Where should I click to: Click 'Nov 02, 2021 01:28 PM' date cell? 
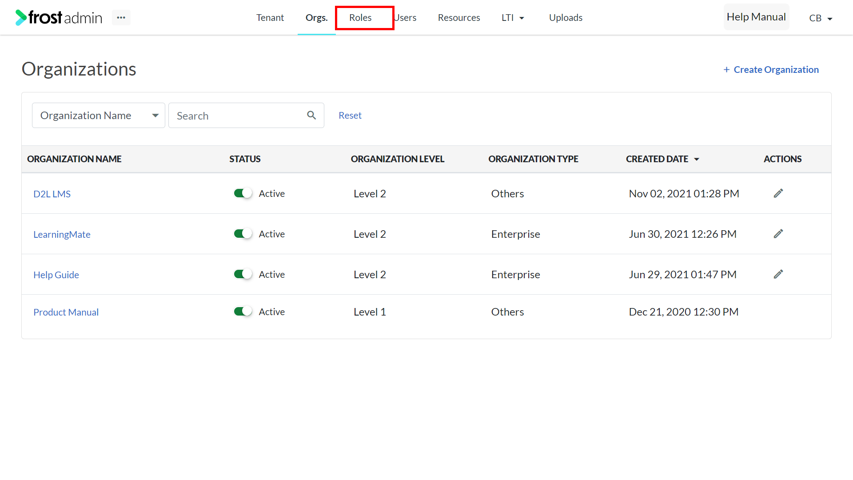coord(684,194)
